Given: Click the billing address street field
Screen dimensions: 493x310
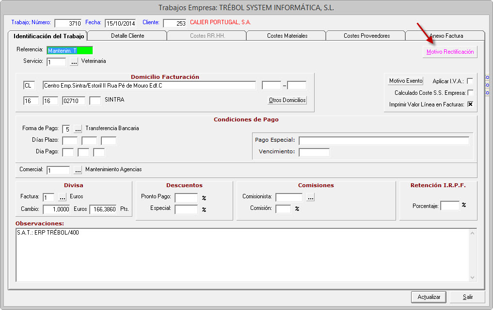Looking at the screenshot, I should click(x=149, y=85).
